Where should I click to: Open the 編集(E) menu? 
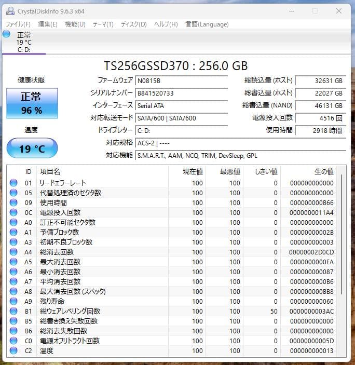point(47,24)
